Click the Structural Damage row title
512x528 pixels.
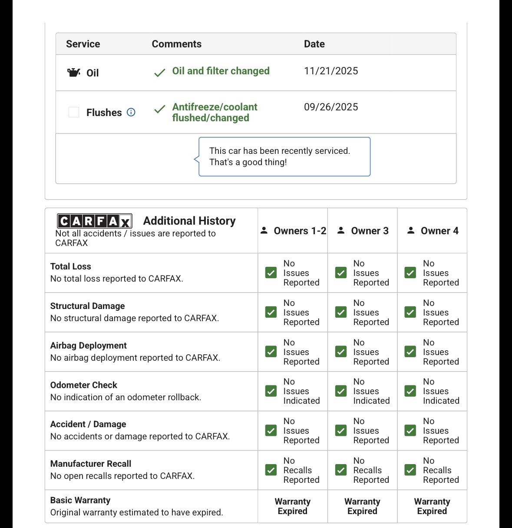[x=88, y=306]
